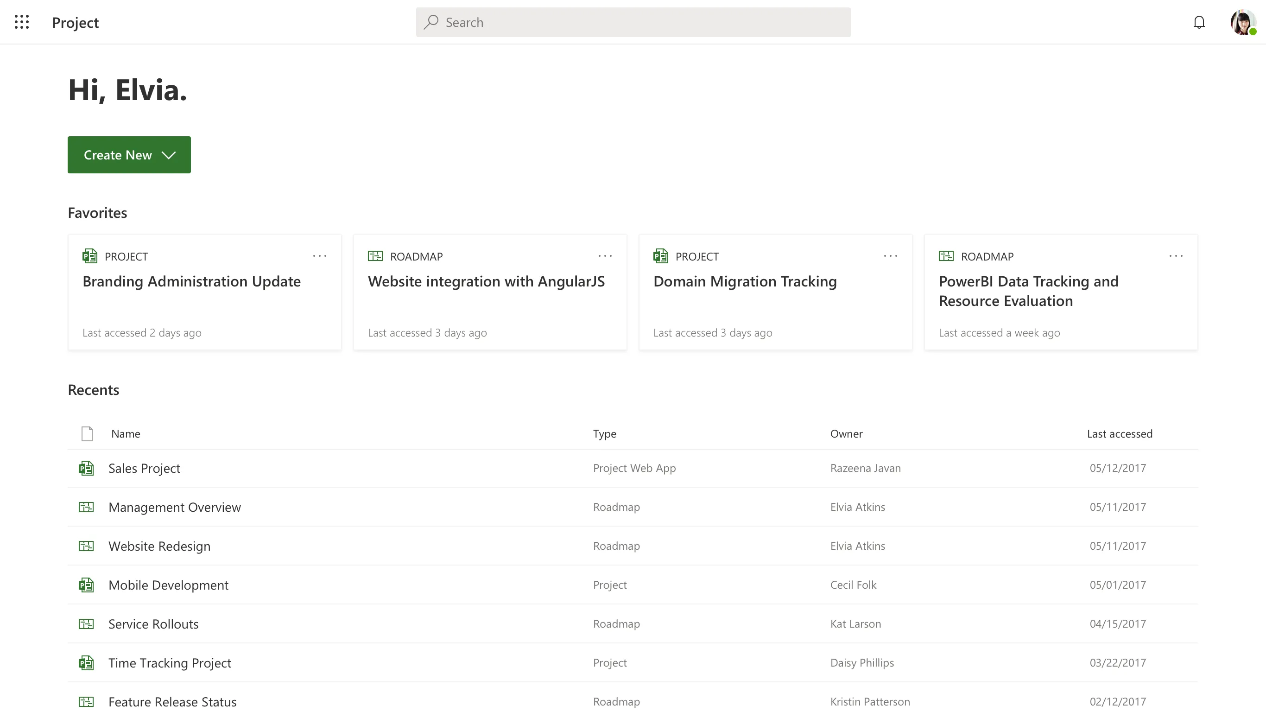
Task: Click owner Razeena Javan in Recents
Action: 865,468
